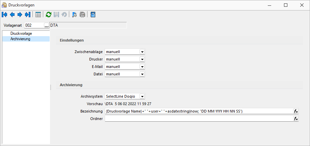Click the undo arrow icon
This screenshot has height=146, width=310.
64,15
